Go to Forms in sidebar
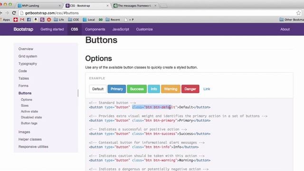304x171 pixels. (23, 85)
